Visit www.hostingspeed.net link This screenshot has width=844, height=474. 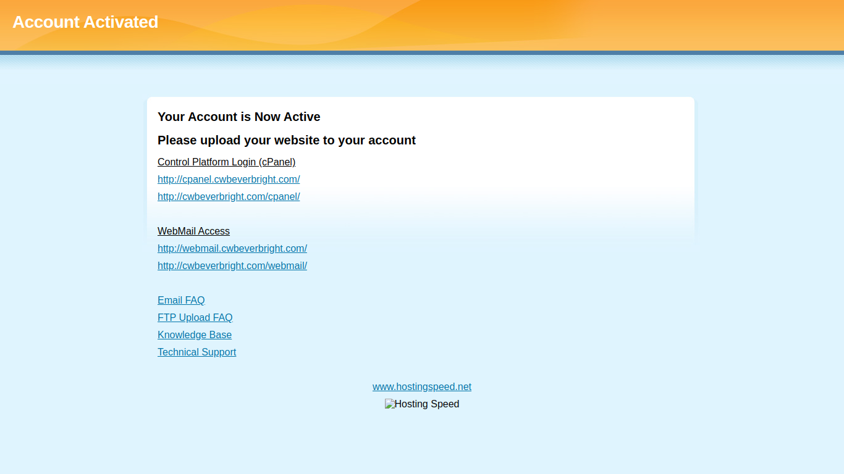click(x=422, y=387)
